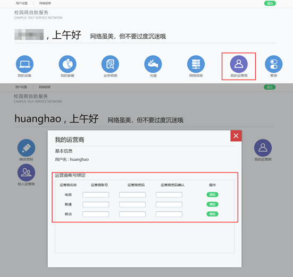Viewport: 293px width, 277px height.
Task: Click the 基本信息 heading in dialog
Action: [64, 151]
